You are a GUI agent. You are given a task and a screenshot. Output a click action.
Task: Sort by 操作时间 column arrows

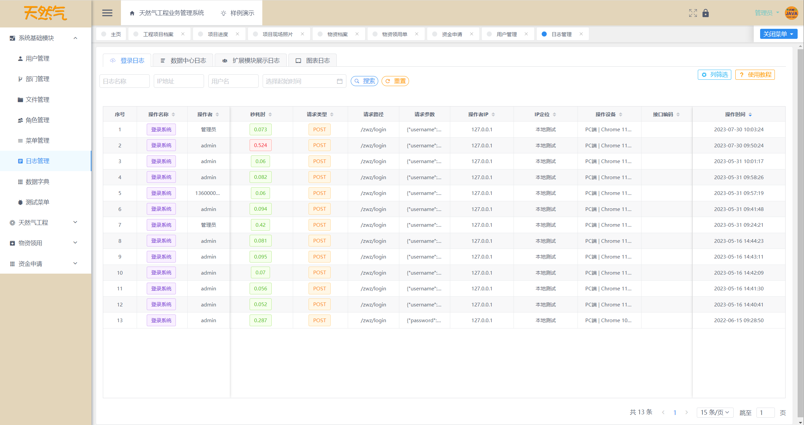pos(750,115)
